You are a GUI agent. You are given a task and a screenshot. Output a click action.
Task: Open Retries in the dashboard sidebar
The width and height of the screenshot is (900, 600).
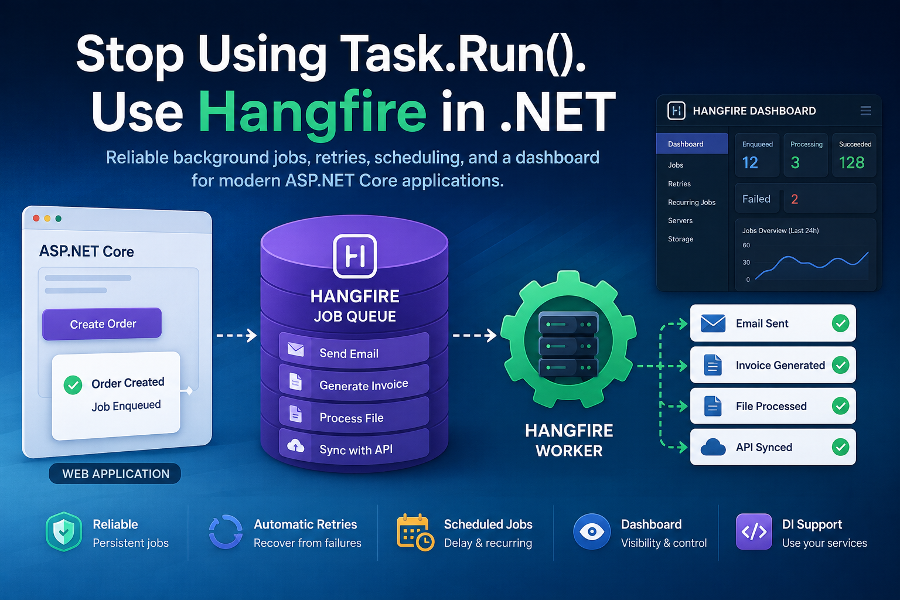coord(679,184)
